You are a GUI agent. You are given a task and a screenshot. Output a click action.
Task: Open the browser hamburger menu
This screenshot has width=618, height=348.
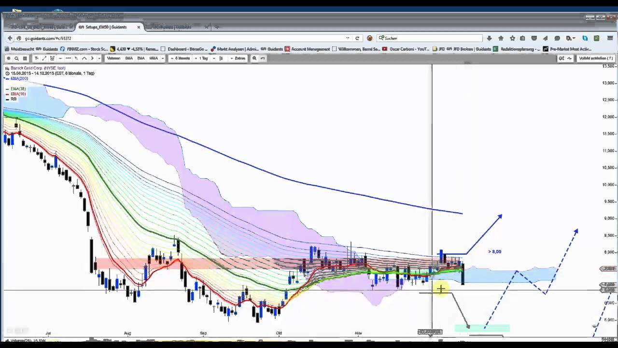(x=610, y=38)
